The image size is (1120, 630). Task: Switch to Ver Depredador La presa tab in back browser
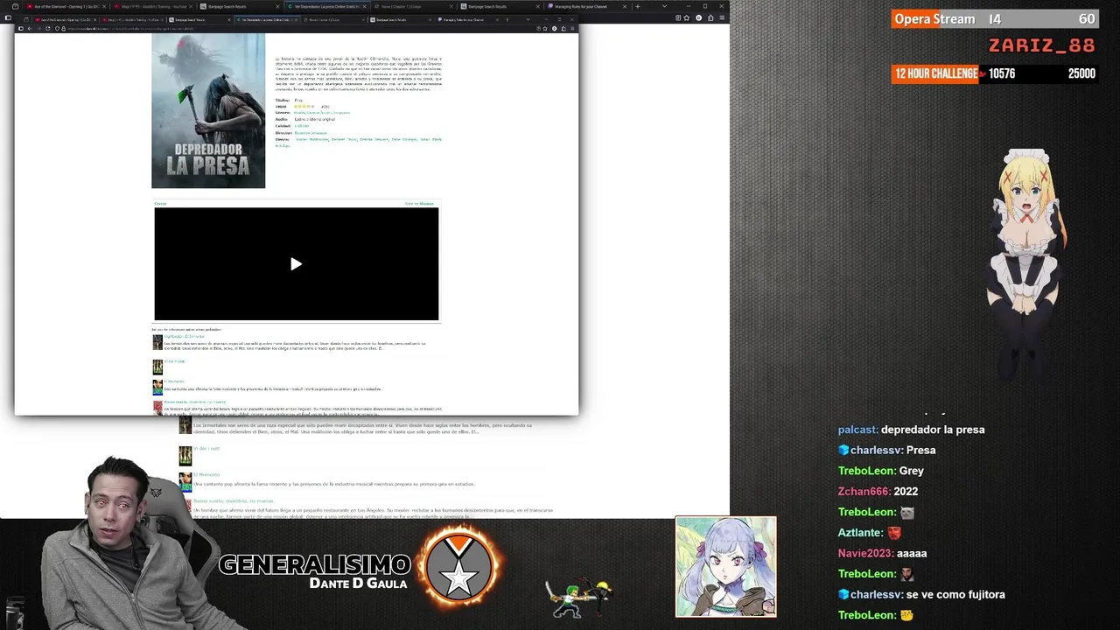[328, 6]
